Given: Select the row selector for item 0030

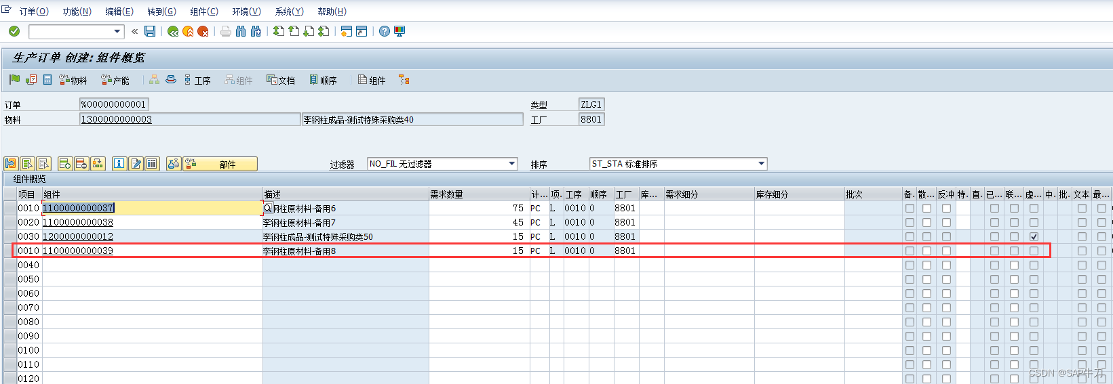Looking at the screenshot, I should 9,236.
